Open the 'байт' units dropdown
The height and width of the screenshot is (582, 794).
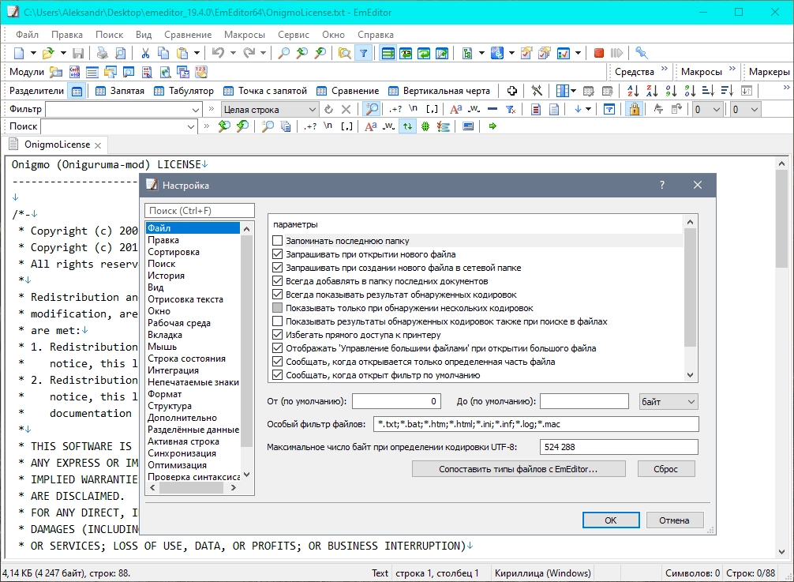tap(669, 402)
